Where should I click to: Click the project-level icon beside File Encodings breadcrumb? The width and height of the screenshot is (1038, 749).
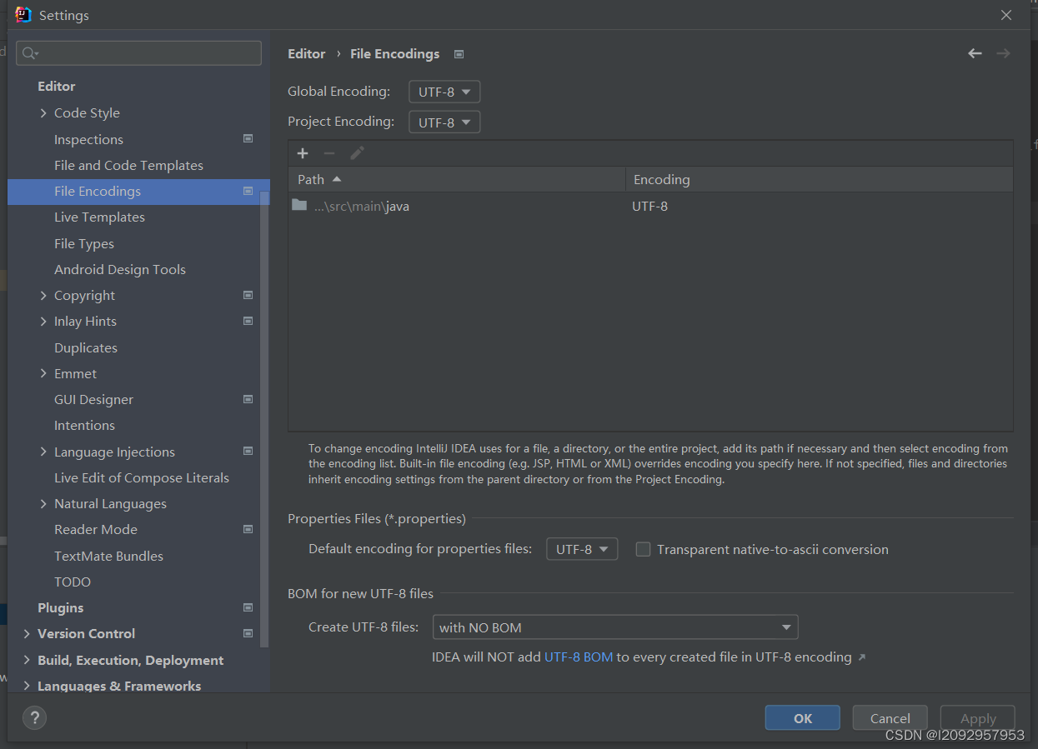[x=459, y=54]
